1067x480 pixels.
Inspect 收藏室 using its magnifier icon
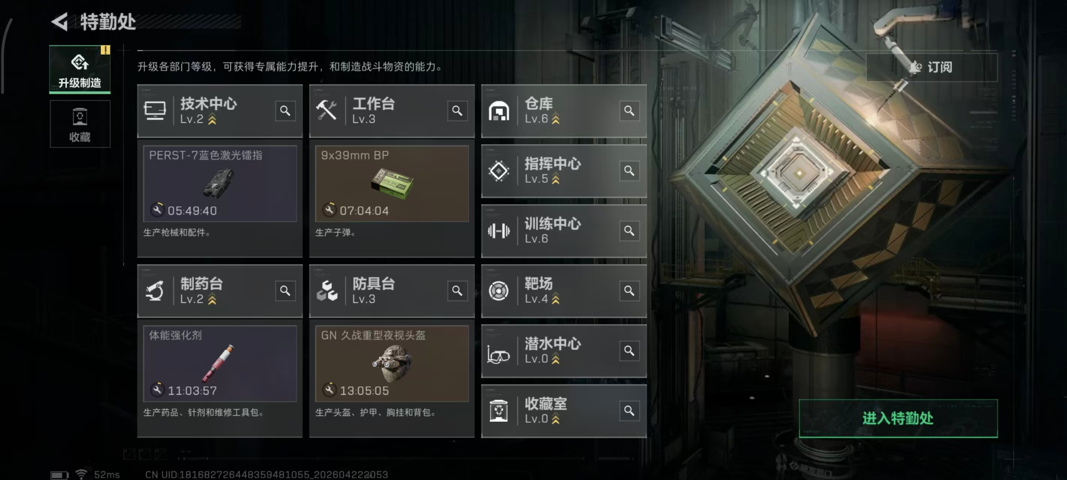[x=629, y=411]
